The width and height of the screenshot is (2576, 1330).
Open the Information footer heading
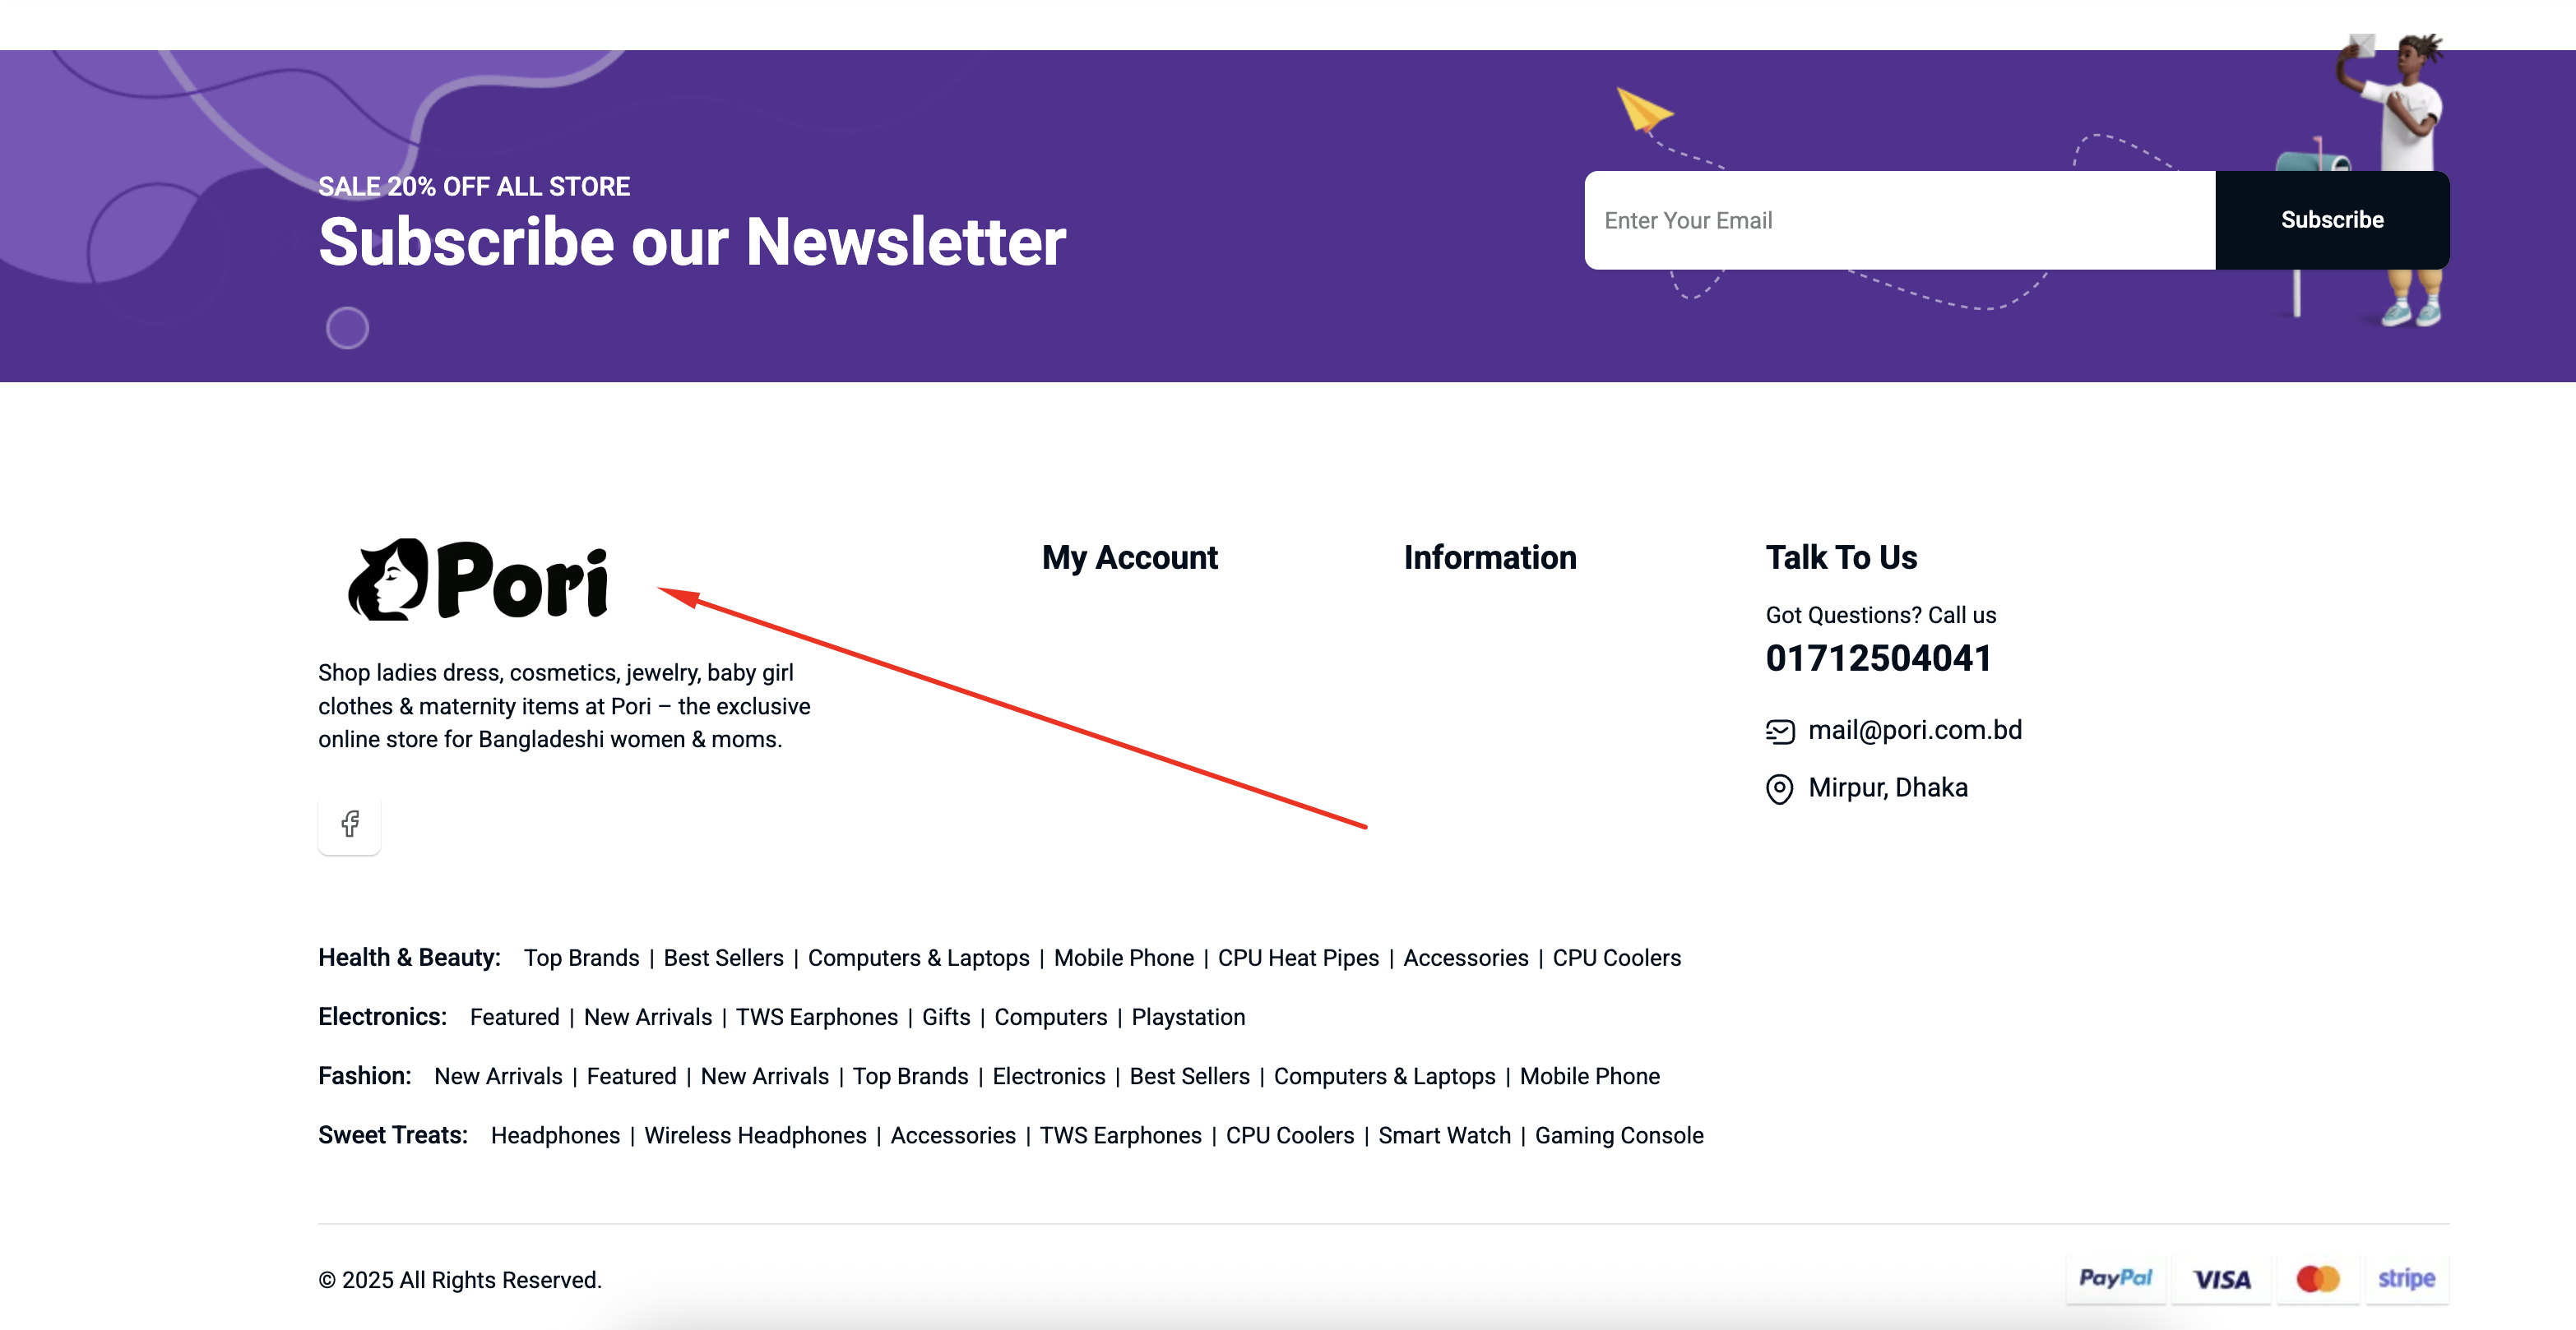pos(1490,557)
